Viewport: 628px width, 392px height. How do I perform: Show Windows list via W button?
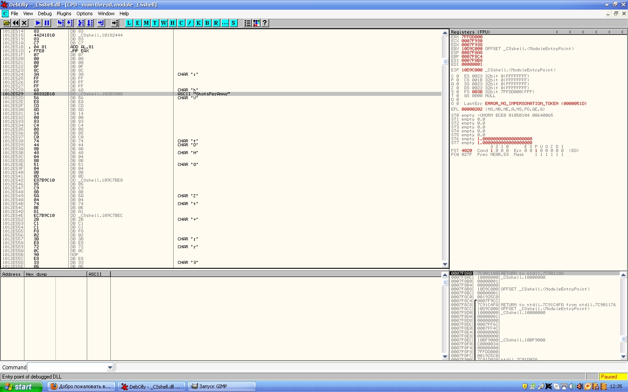pyautogui.click(x=164, y=23)
